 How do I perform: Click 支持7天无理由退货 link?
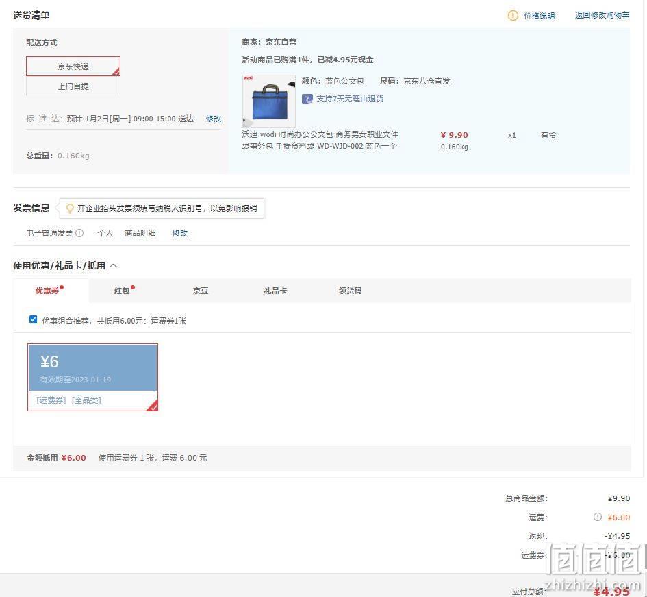click(x=350, y=99)
